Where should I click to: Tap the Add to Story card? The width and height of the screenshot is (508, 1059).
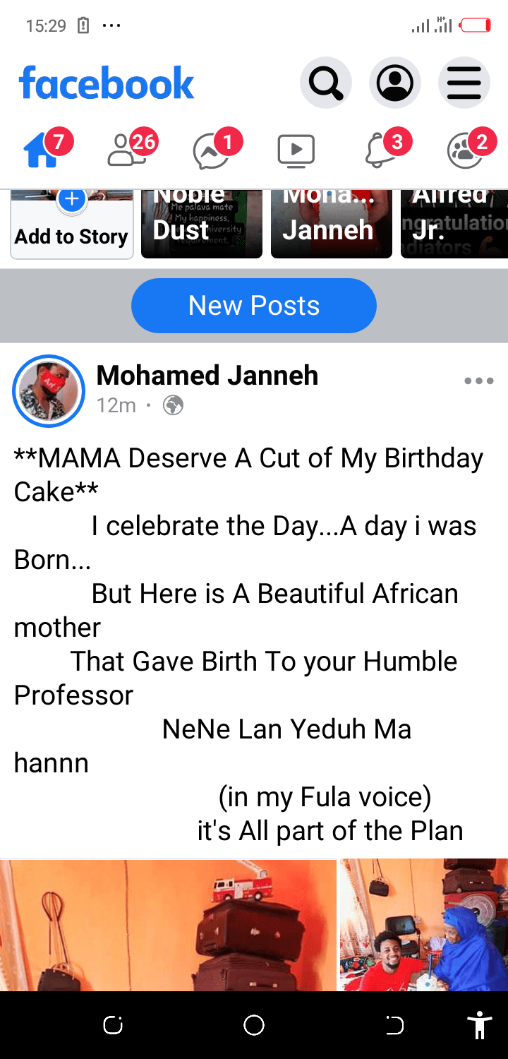point(71,225)
